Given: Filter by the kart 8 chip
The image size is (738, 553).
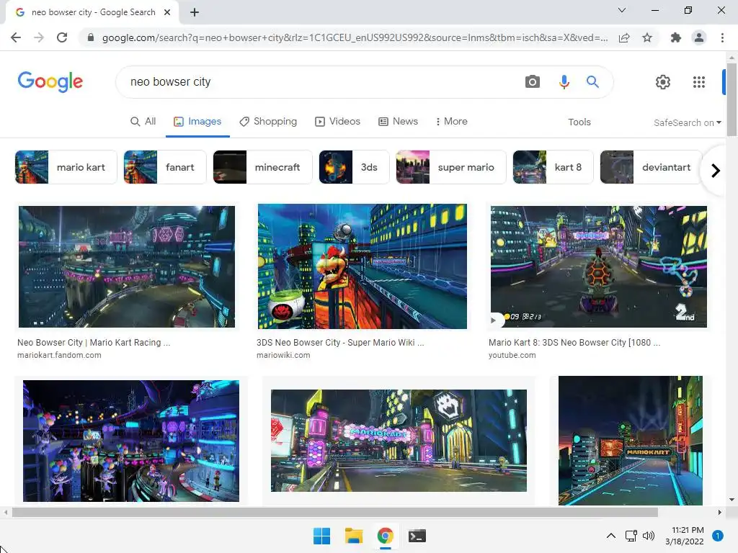Looking at the screenshot, I should [x=553, y=167].
